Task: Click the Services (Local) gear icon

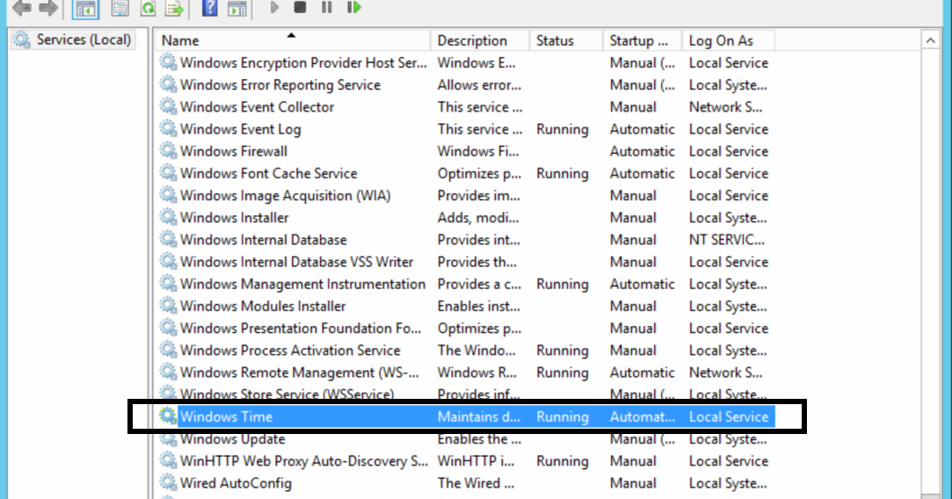Action: 22,40
